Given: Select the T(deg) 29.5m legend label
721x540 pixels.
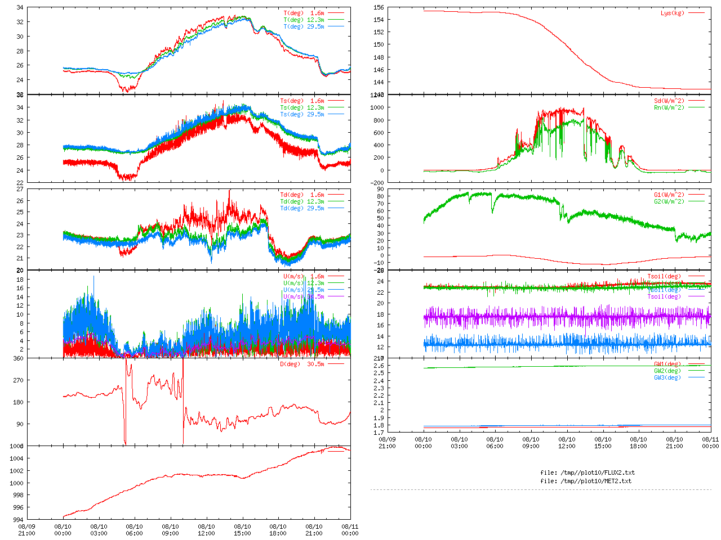Looking at the screenshot, I should (304, 26).
